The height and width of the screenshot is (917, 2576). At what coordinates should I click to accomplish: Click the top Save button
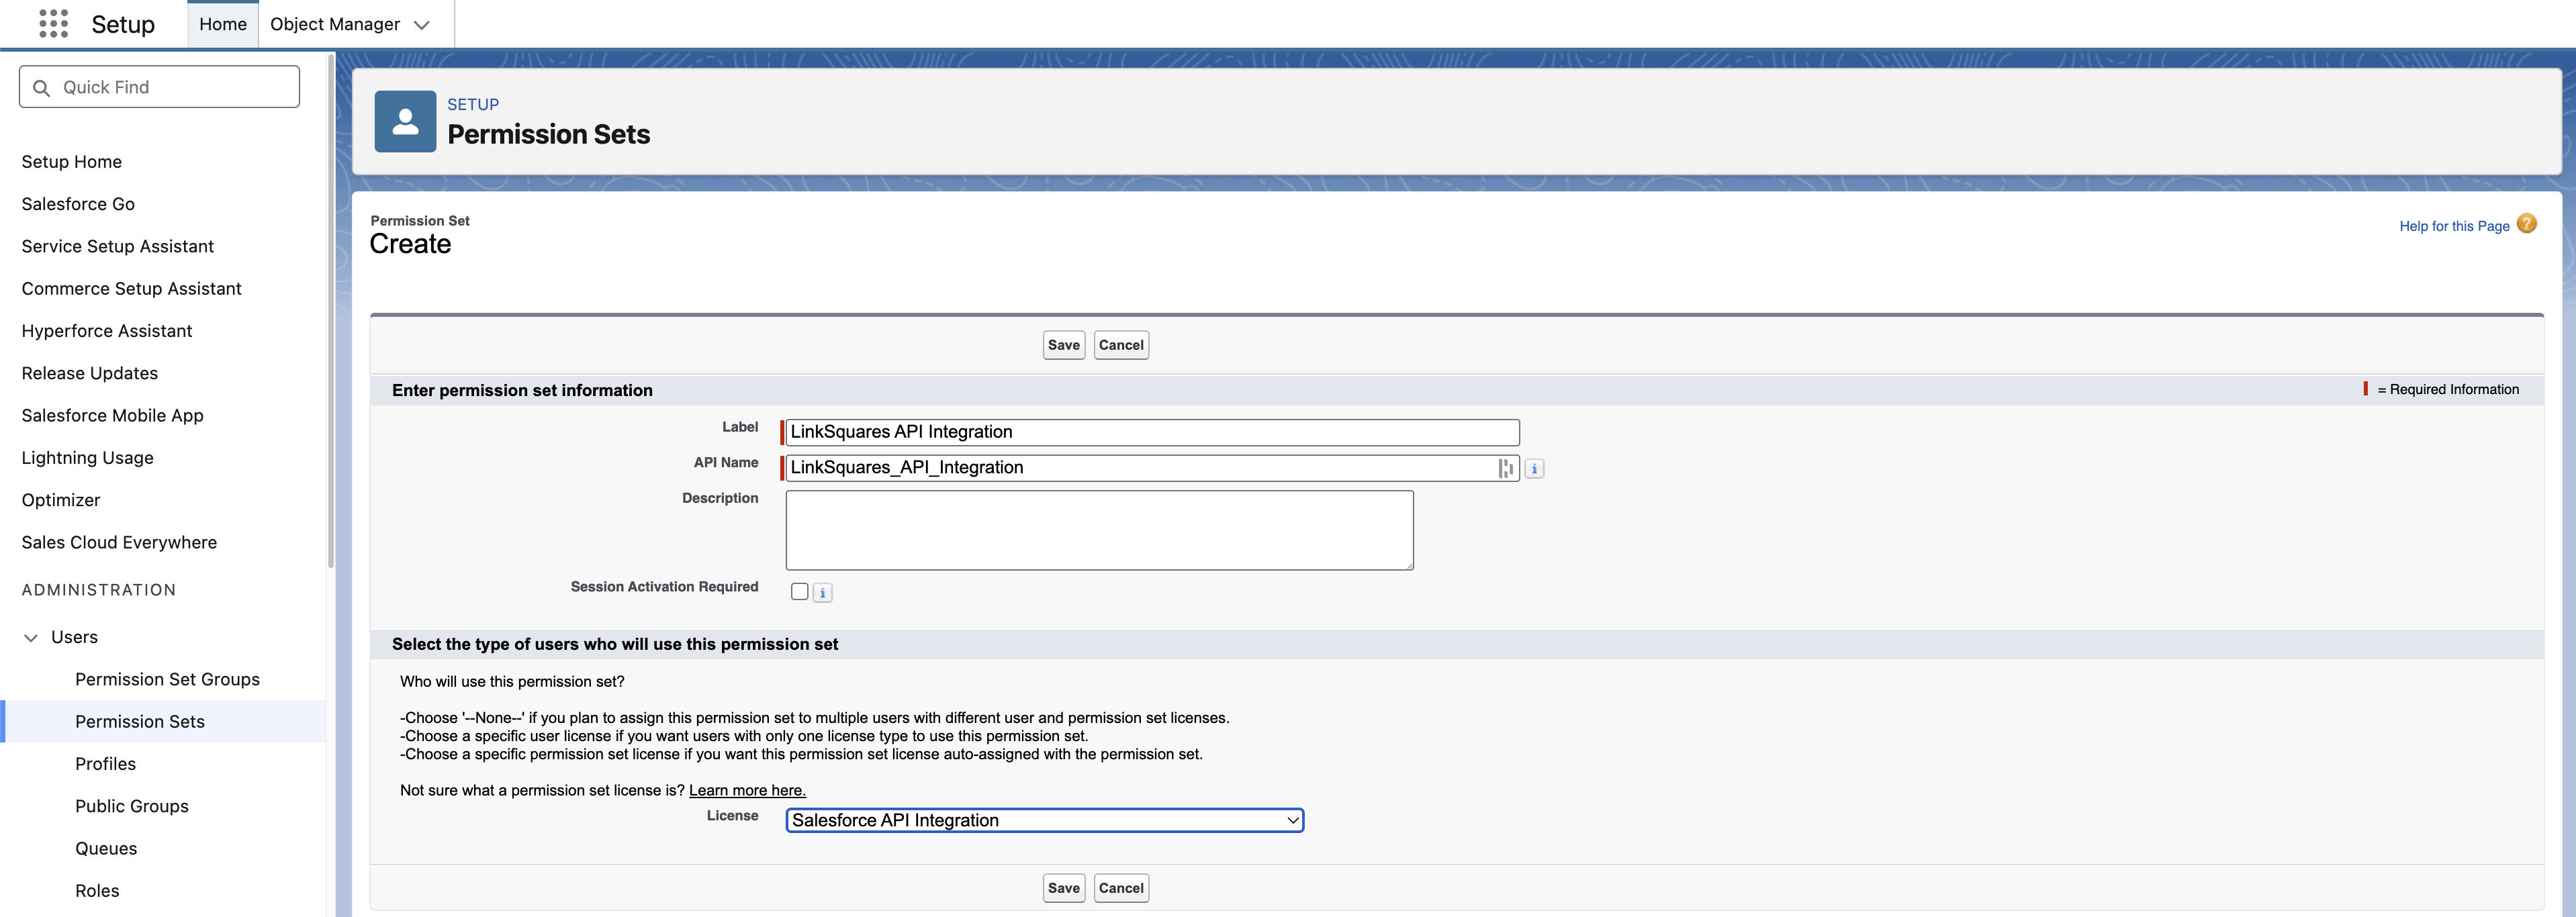point(1063,345)
